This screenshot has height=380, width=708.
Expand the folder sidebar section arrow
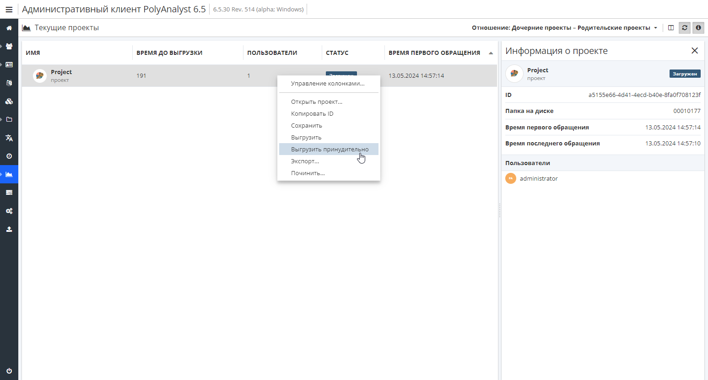click(x=1, y=119)
